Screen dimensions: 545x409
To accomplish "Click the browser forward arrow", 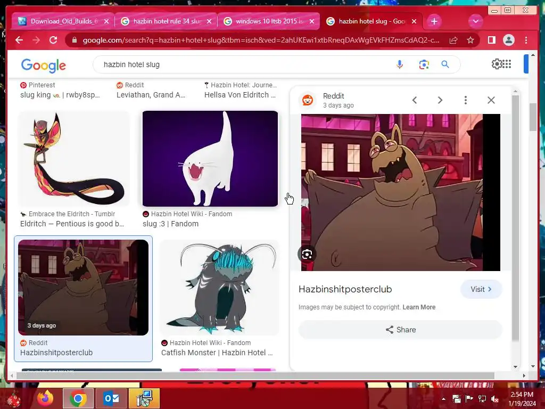I will click(36, 40).
